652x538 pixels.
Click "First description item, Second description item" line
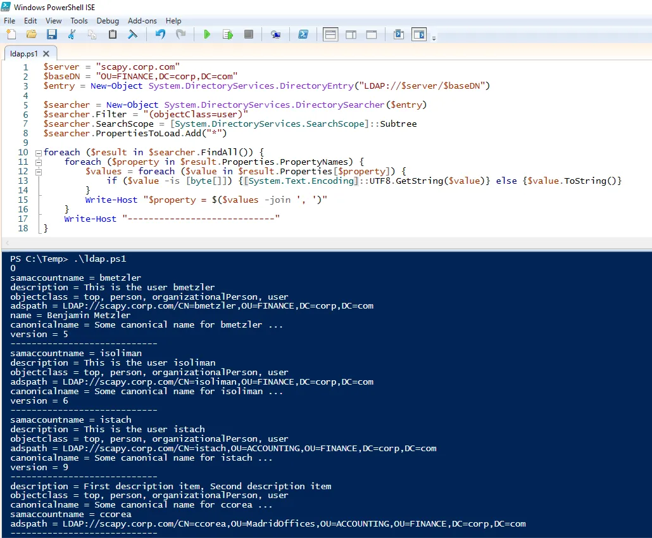171,487
